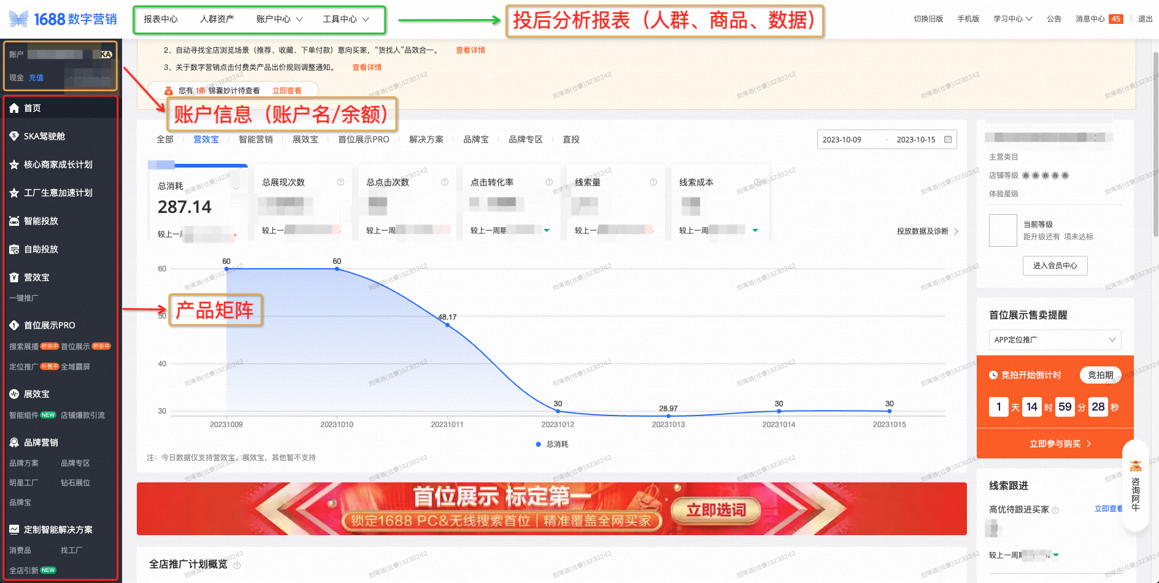The height and width of the screenshot is (583, 1159).
Task: Click the 锦囊妙计 money bag icon
Action: [x=169, y=91]
